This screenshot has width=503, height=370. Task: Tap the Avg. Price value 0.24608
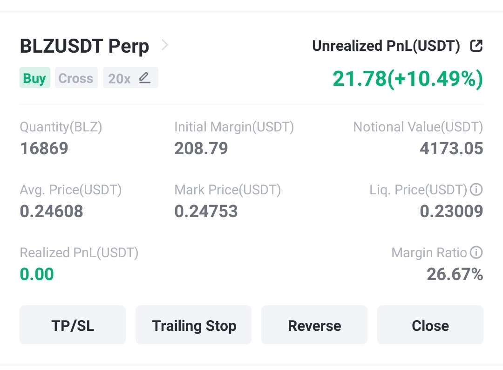52,211
